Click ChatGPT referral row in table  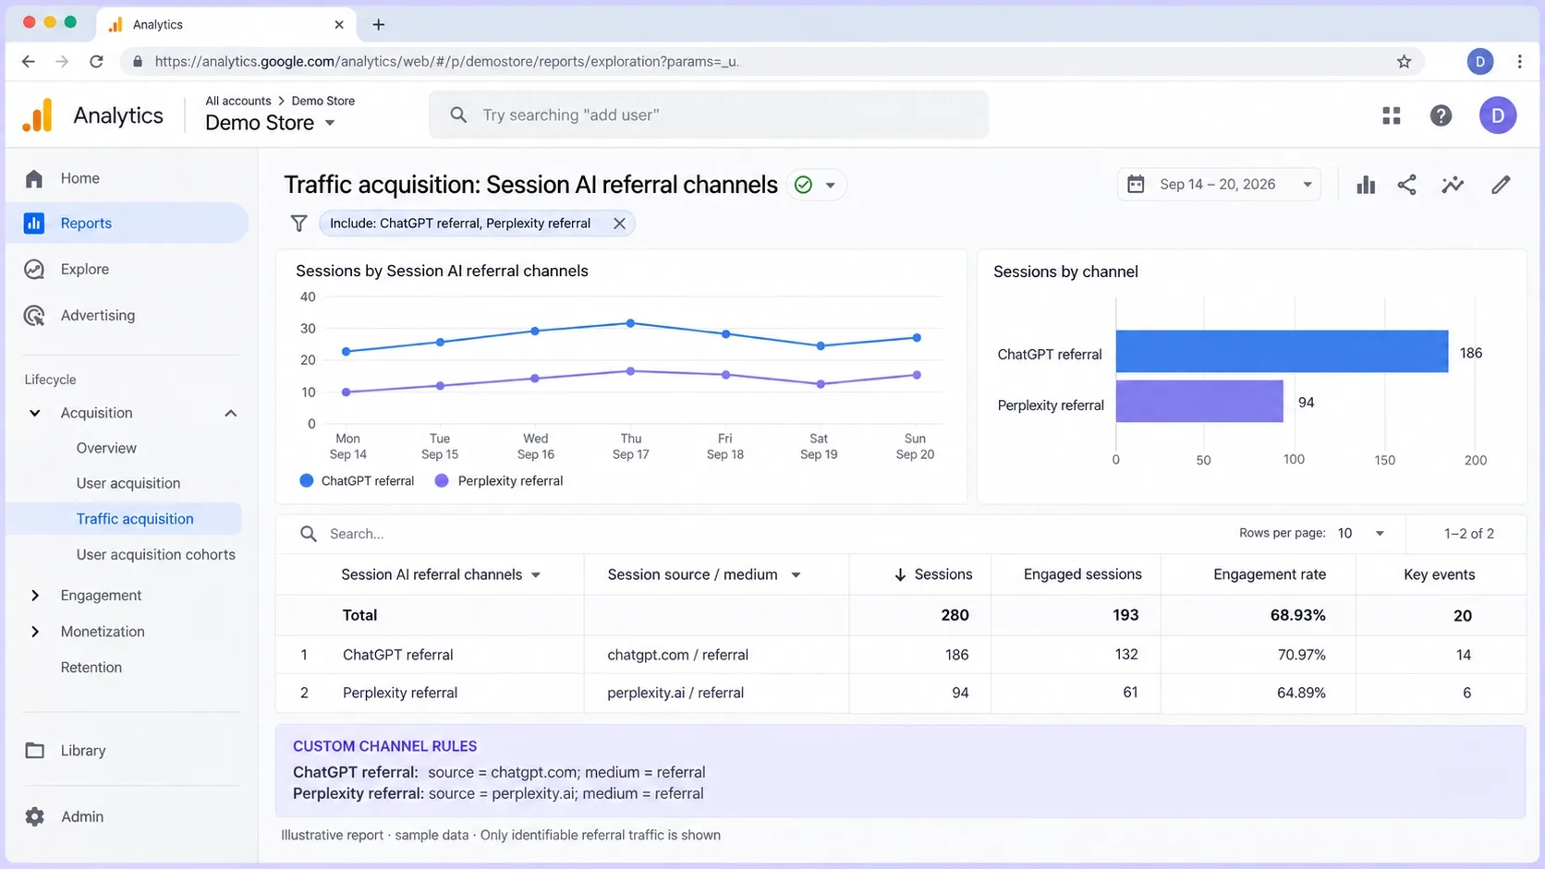901,655
